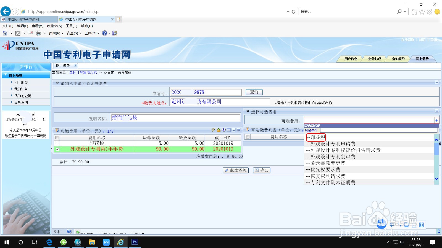Viewport: 442px width, 248px height.
Task: Check the 印花税 row checkbox
Action: click(57, 143)
